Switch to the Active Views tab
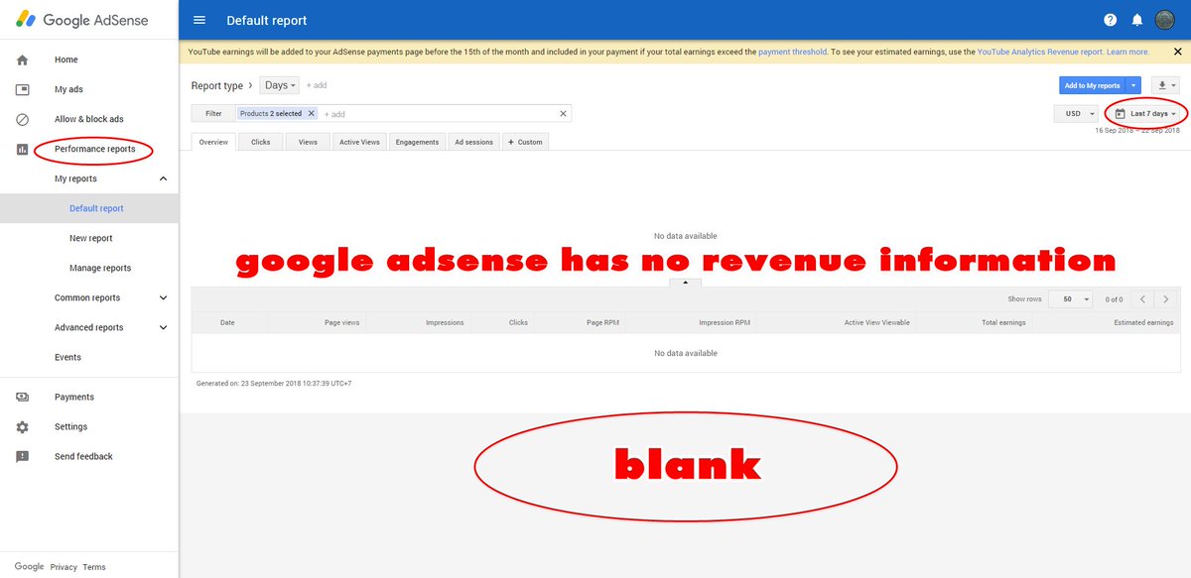This screenshot has width=1191, height=578. click(x=359, y=142)
